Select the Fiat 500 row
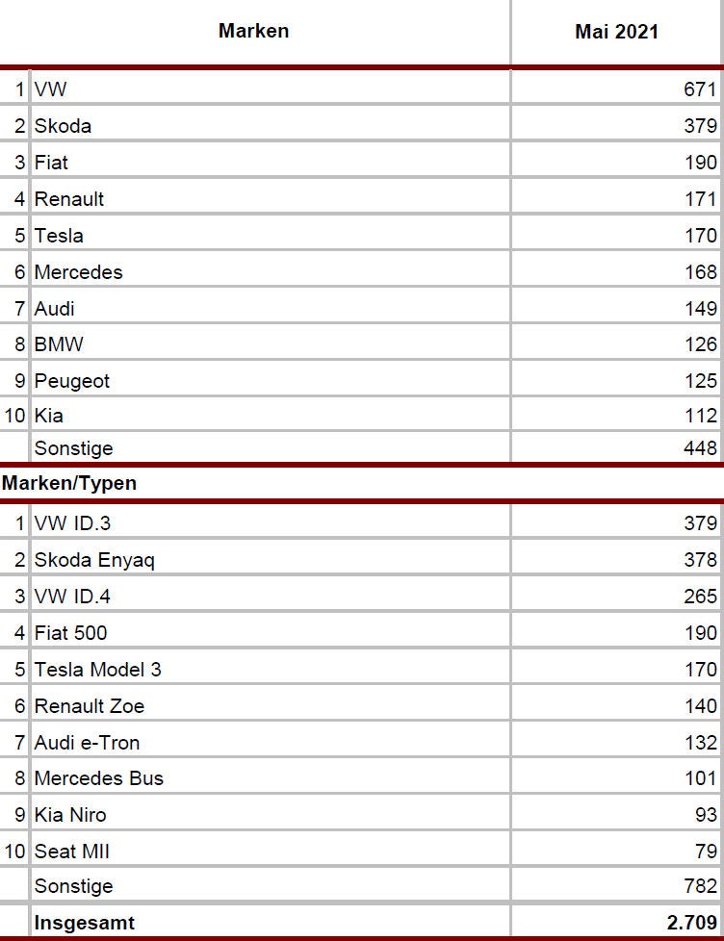The image size is (724, 941). click(x=362, y=632)
